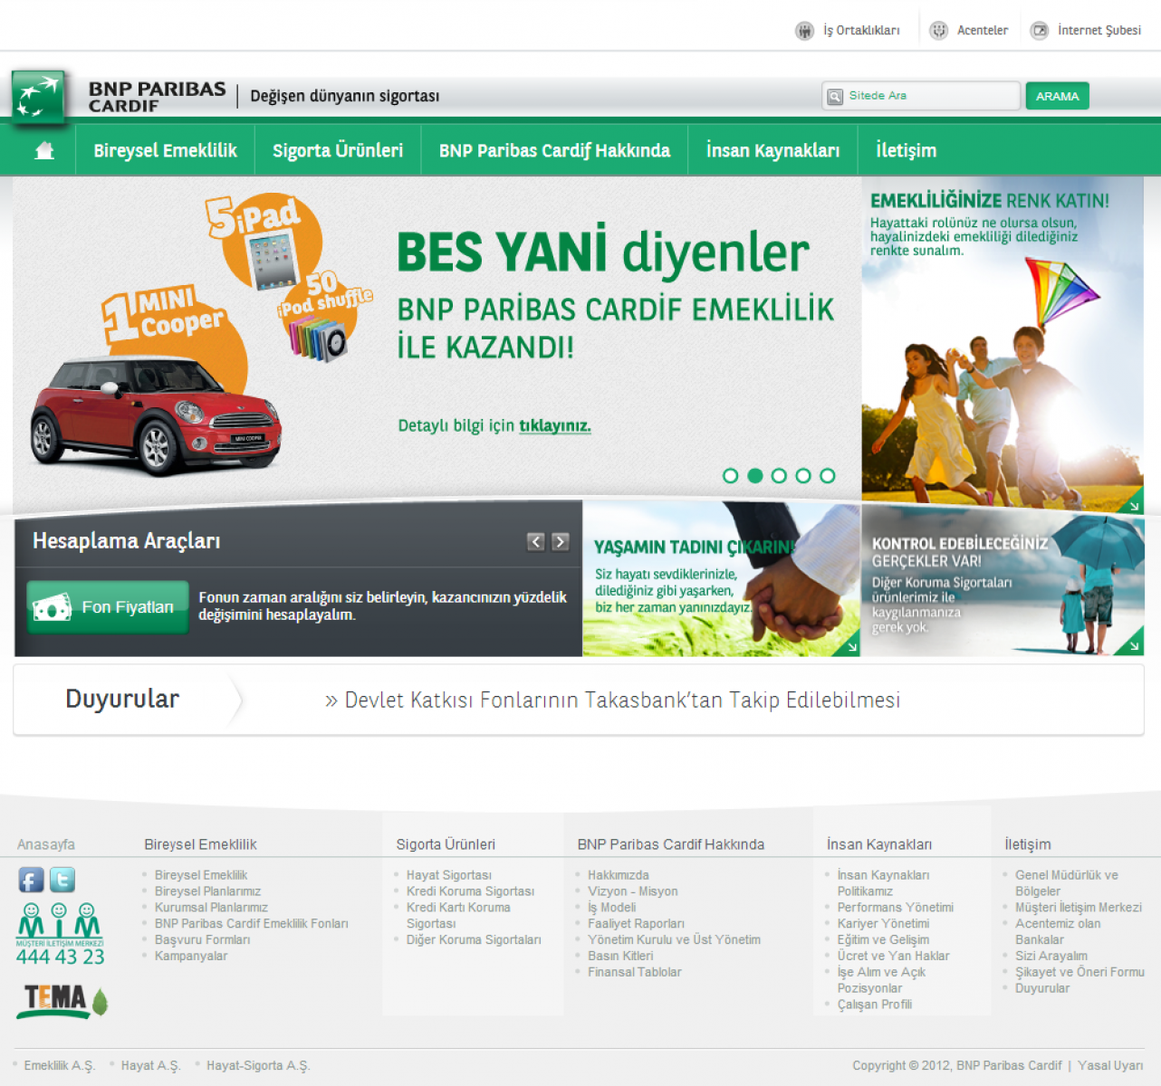Expand the Yaşamın Tadını Çıkarın banner arrow
The width and height of the screenshot is (1161, 1086).
(851, 647)
